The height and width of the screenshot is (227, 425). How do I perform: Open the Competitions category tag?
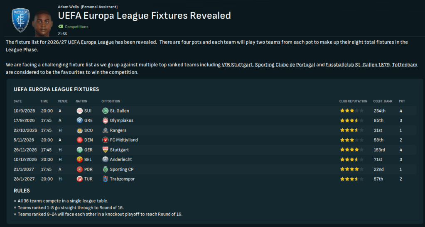point(76,27)
